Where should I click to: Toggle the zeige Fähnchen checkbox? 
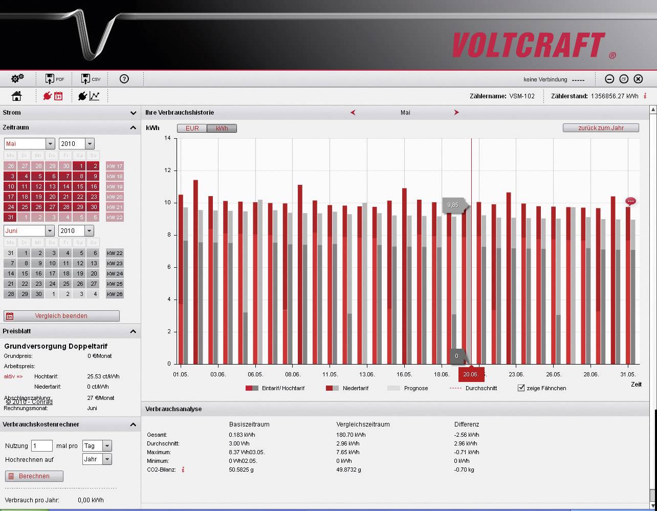[x=521, y=388]
